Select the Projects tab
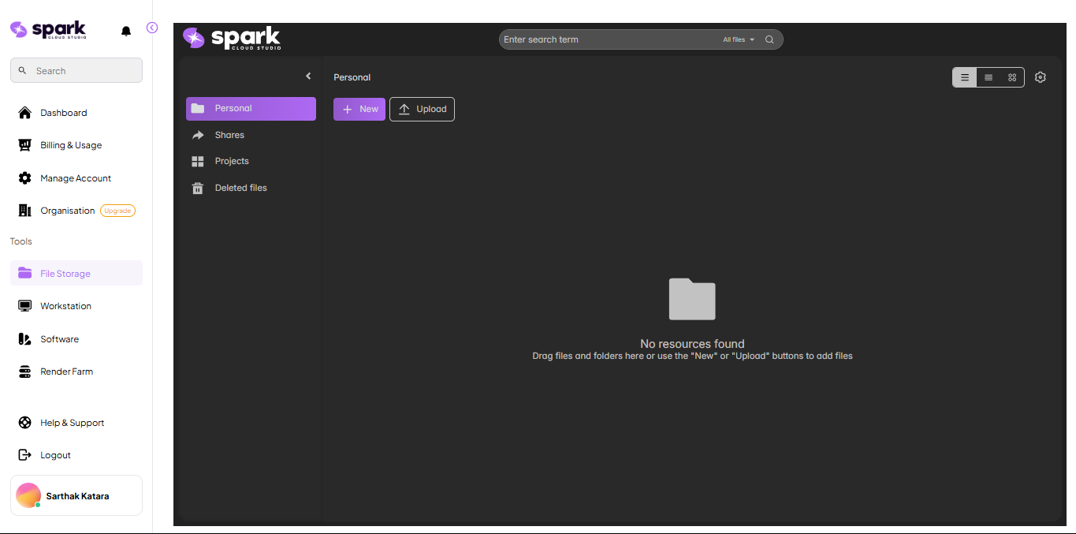Image resolution: width=1076 pixels, height=534 pixels. tap(232, 161)
